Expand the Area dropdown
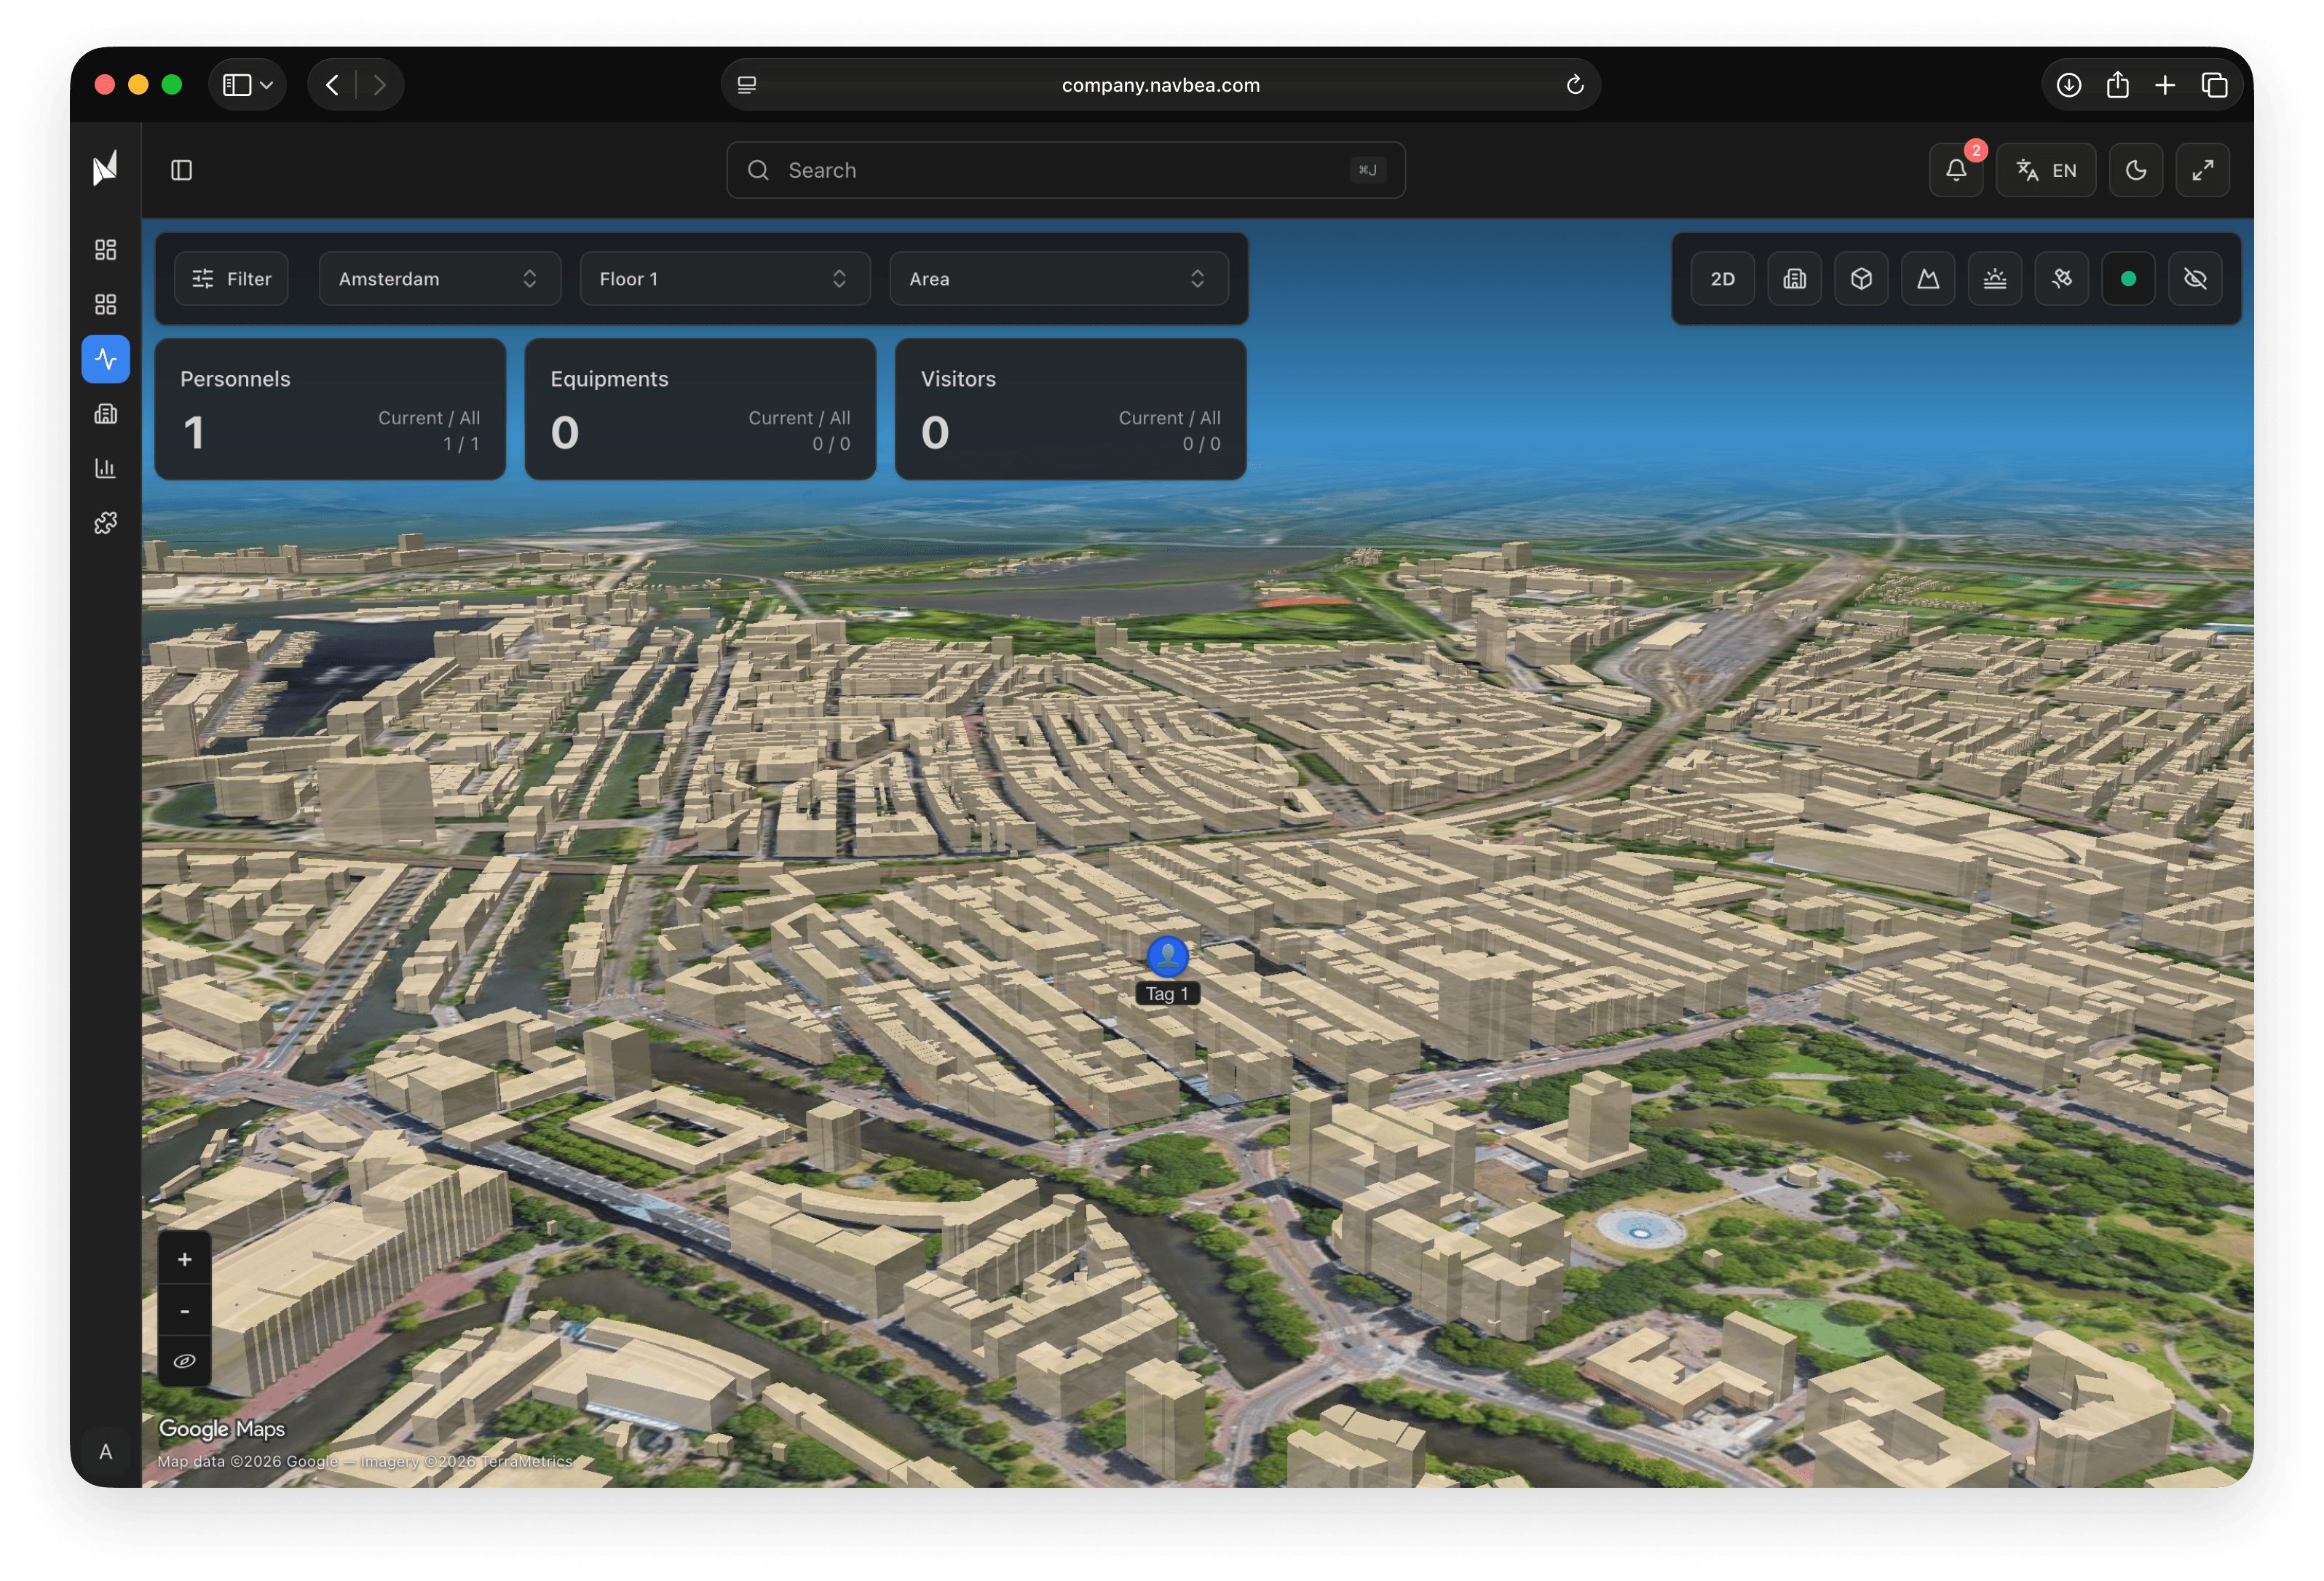 1059,279
